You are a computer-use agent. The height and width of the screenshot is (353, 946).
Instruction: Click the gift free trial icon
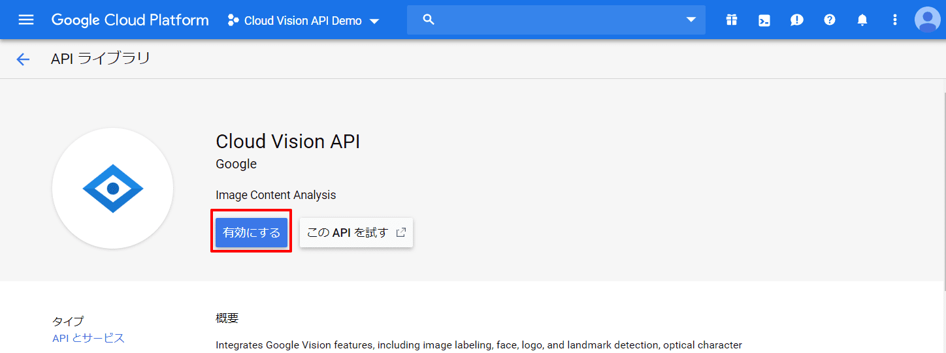tap(732, 20)
